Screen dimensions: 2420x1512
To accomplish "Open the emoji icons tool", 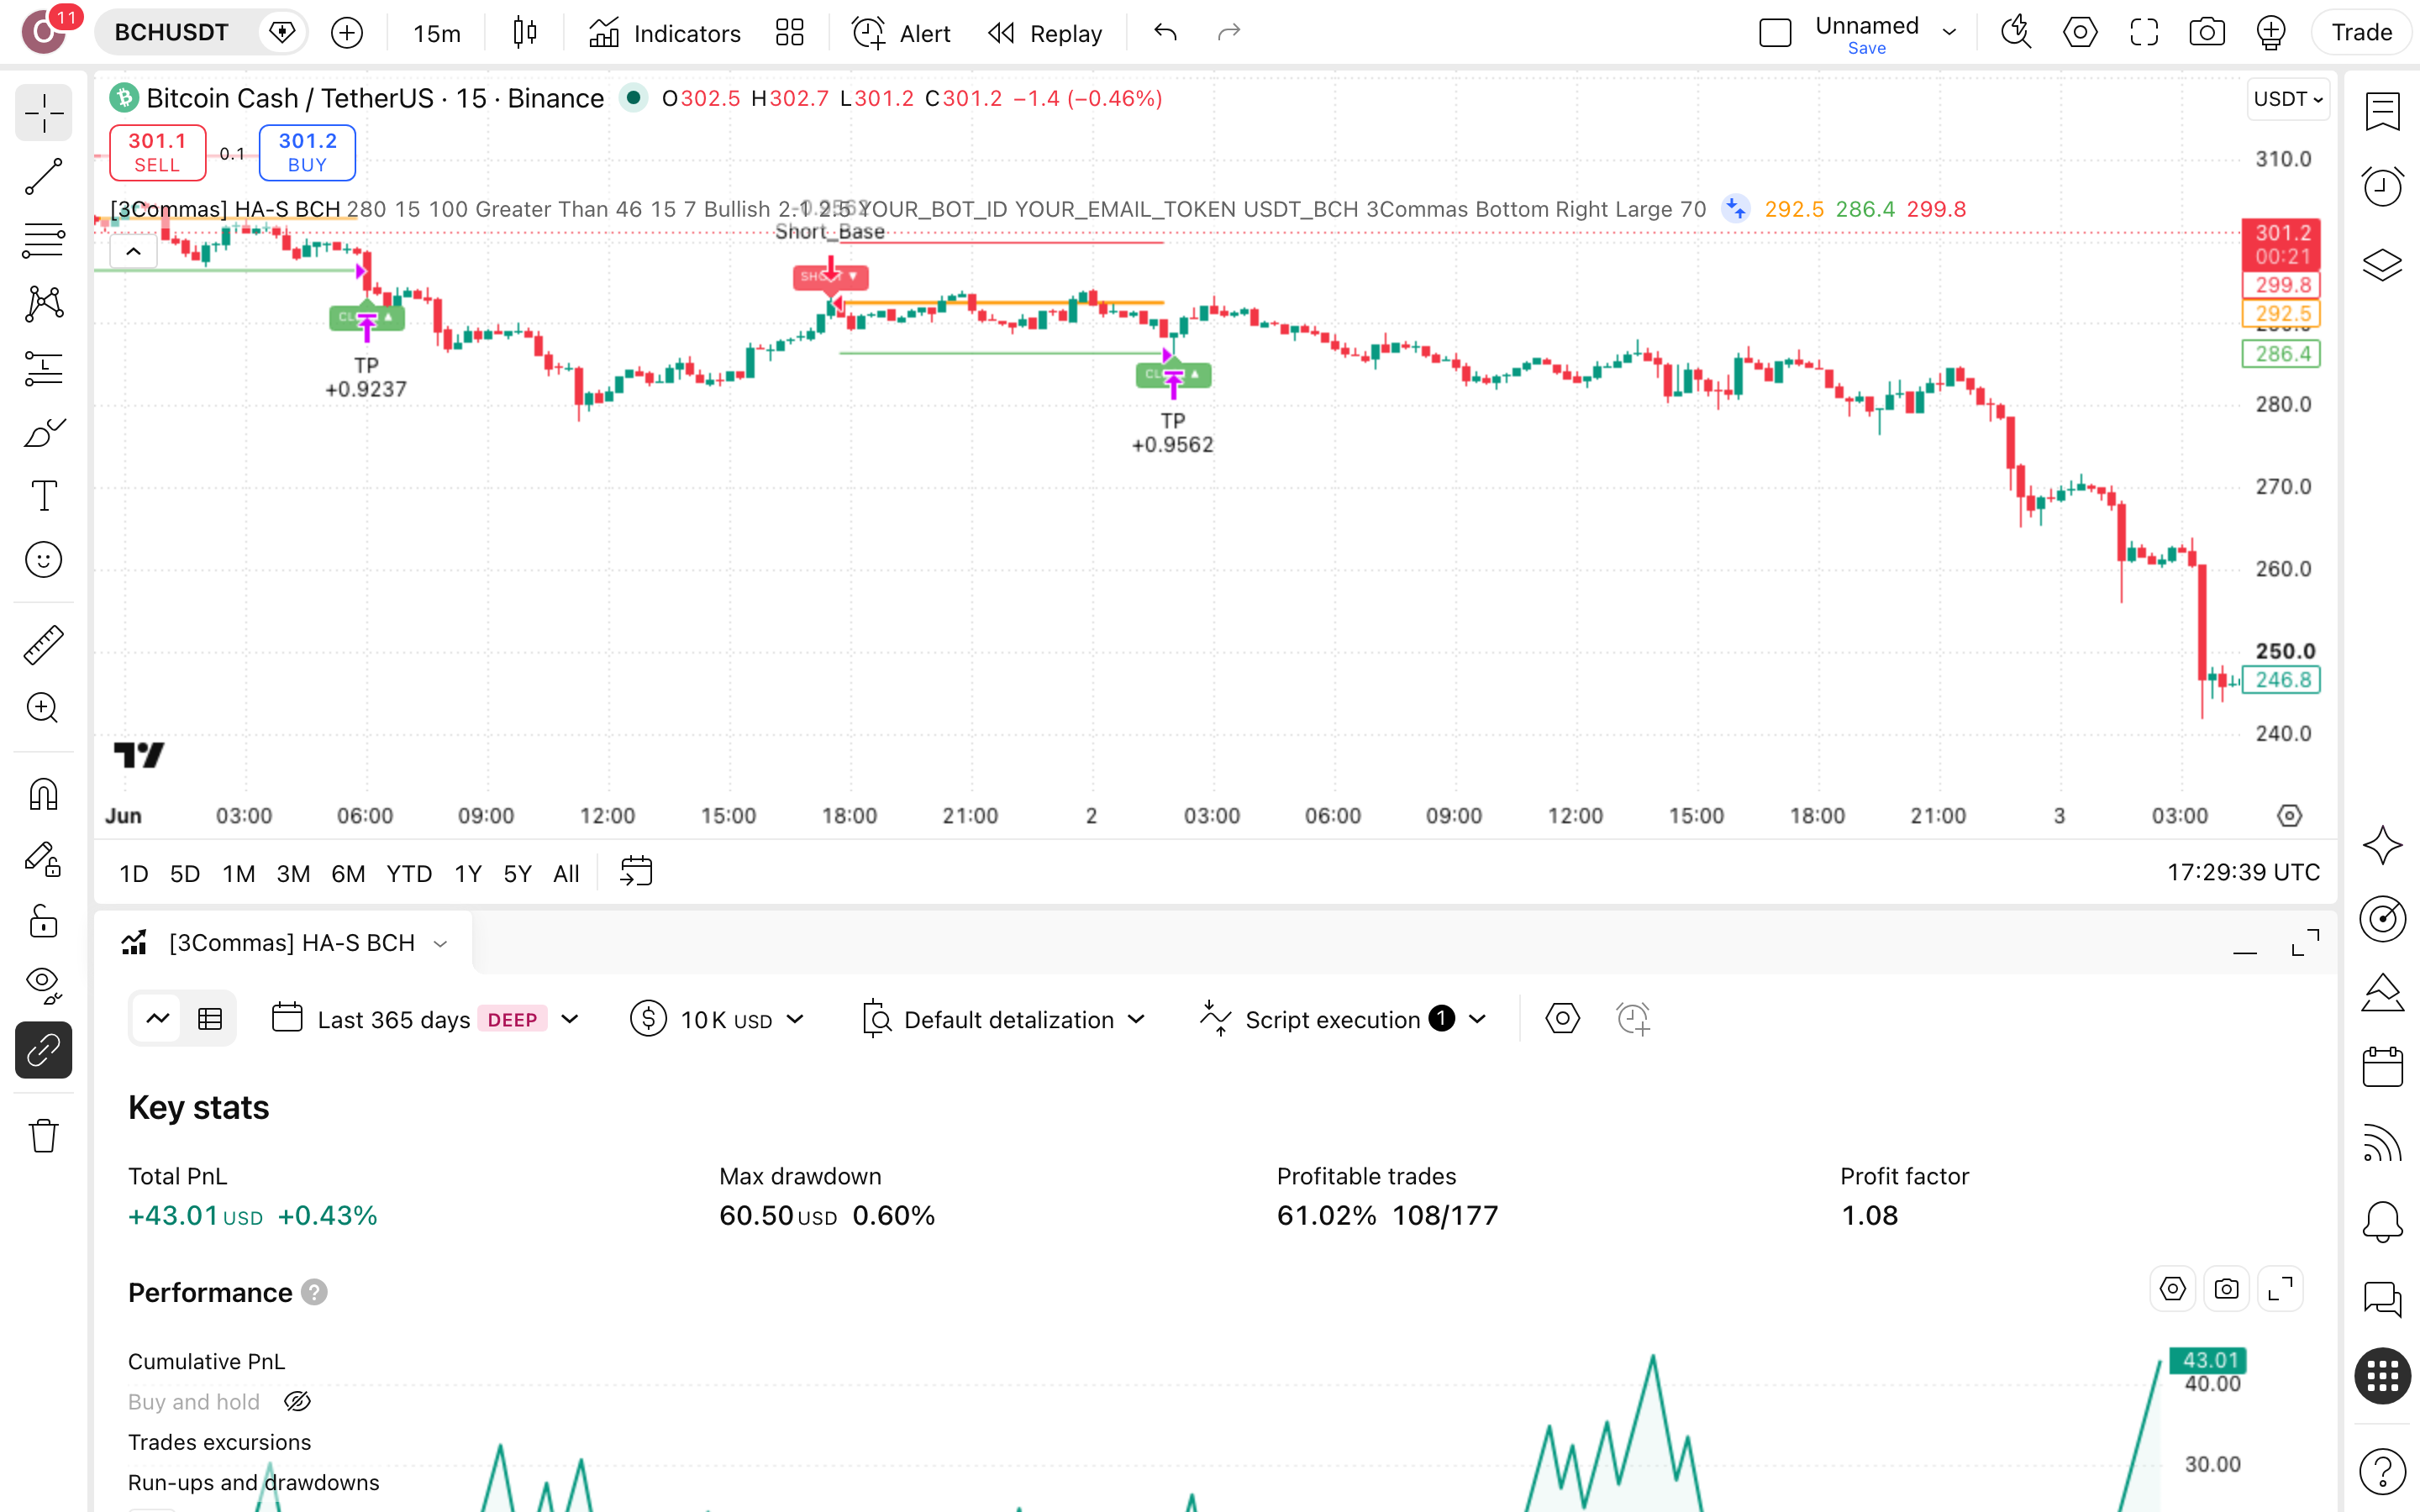I will pos(44,560).
